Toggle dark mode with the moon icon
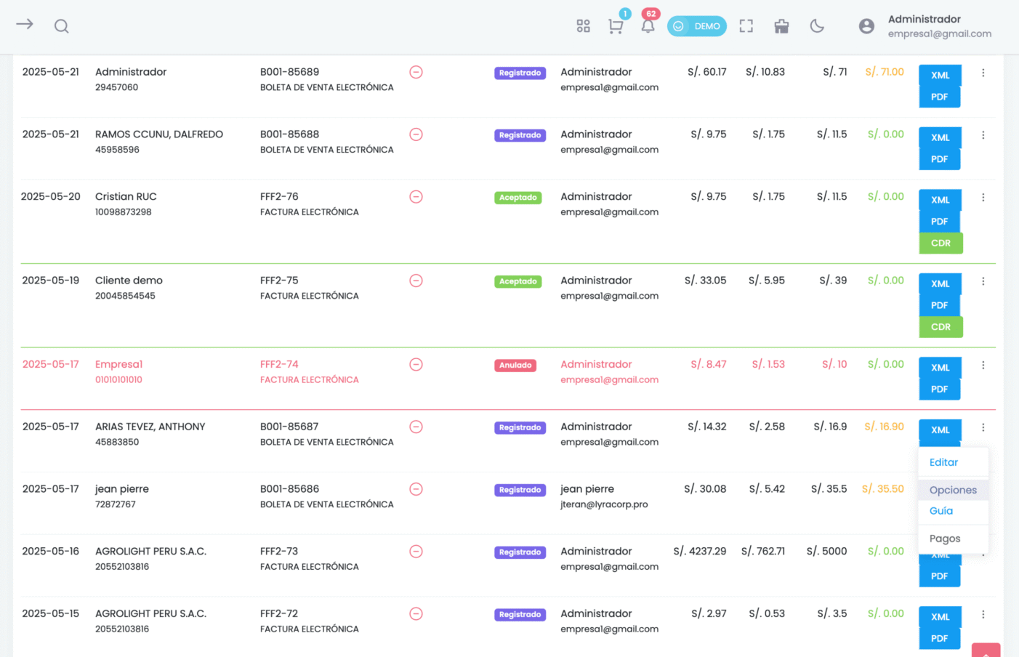 point(817,26)
